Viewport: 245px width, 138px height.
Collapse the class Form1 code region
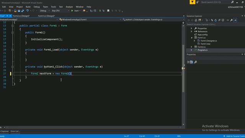[x=13, y=26]
